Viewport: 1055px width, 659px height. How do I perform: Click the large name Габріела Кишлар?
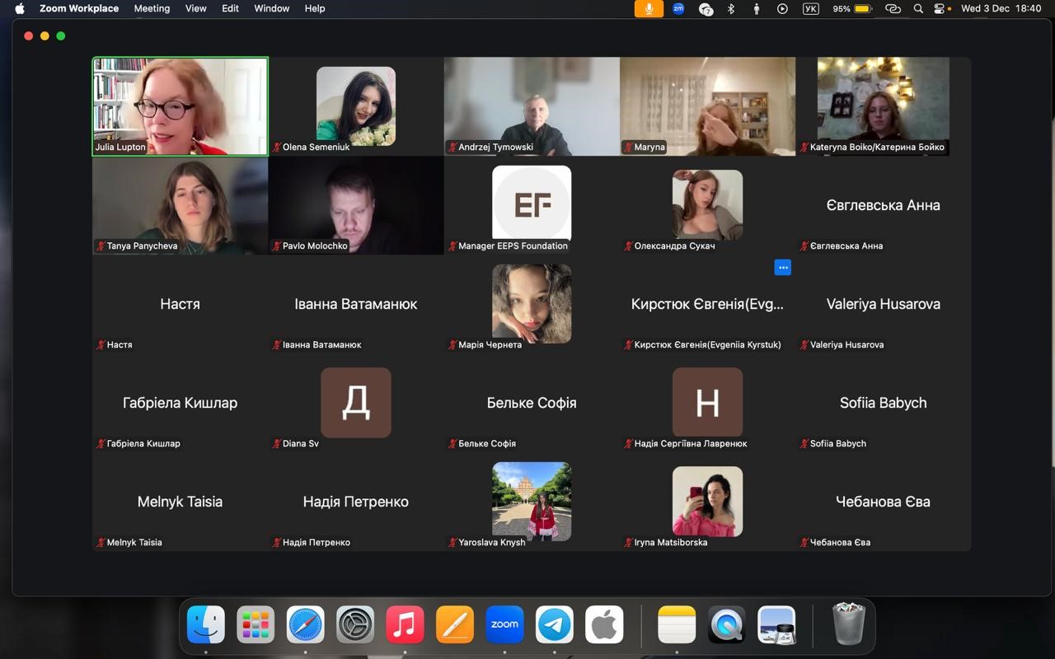pos(180,403)
